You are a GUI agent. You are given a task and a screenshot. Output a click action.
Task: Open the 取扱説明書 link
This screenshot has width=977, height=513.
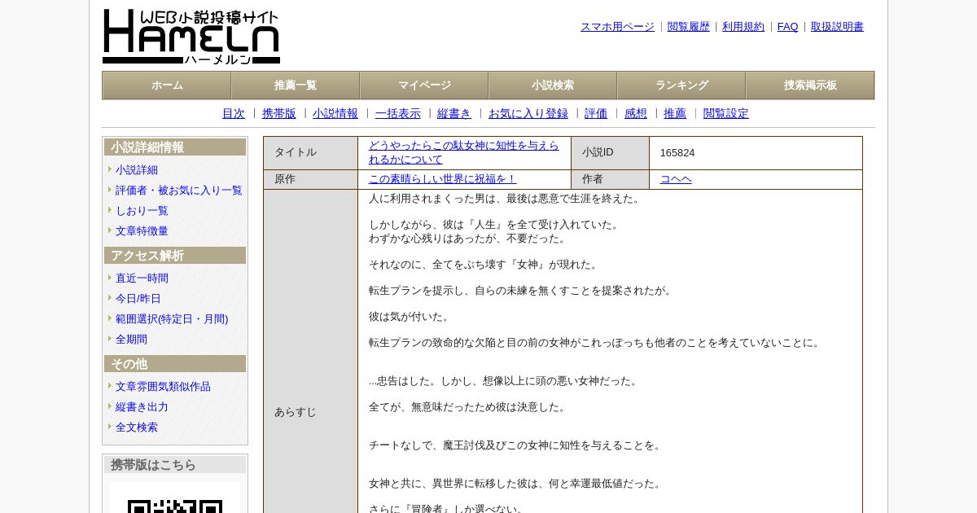coord(837,27)
